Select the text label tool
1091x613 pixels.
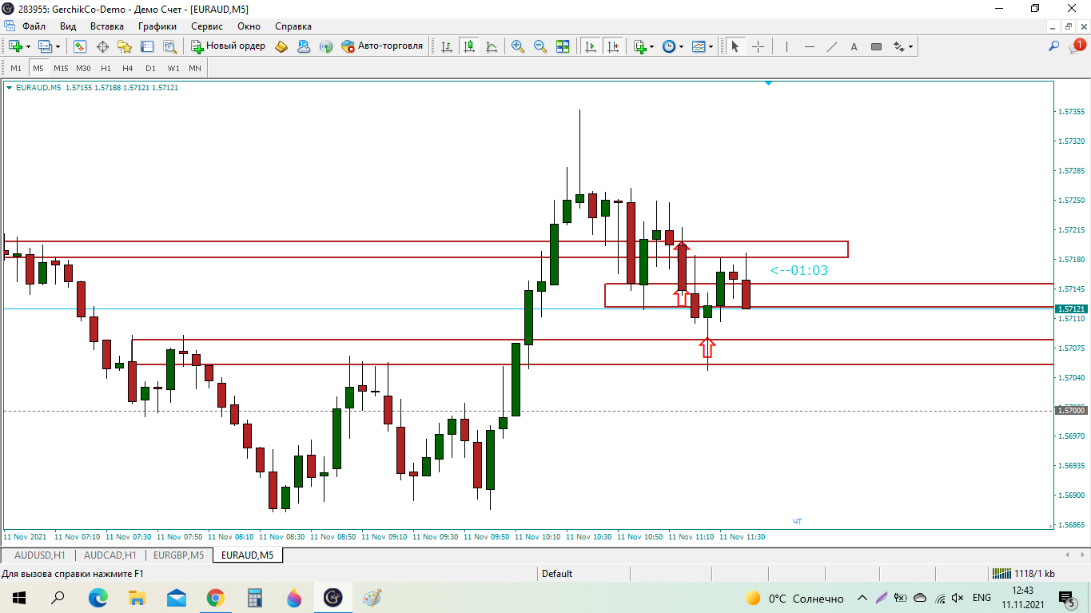coord(854,46)
